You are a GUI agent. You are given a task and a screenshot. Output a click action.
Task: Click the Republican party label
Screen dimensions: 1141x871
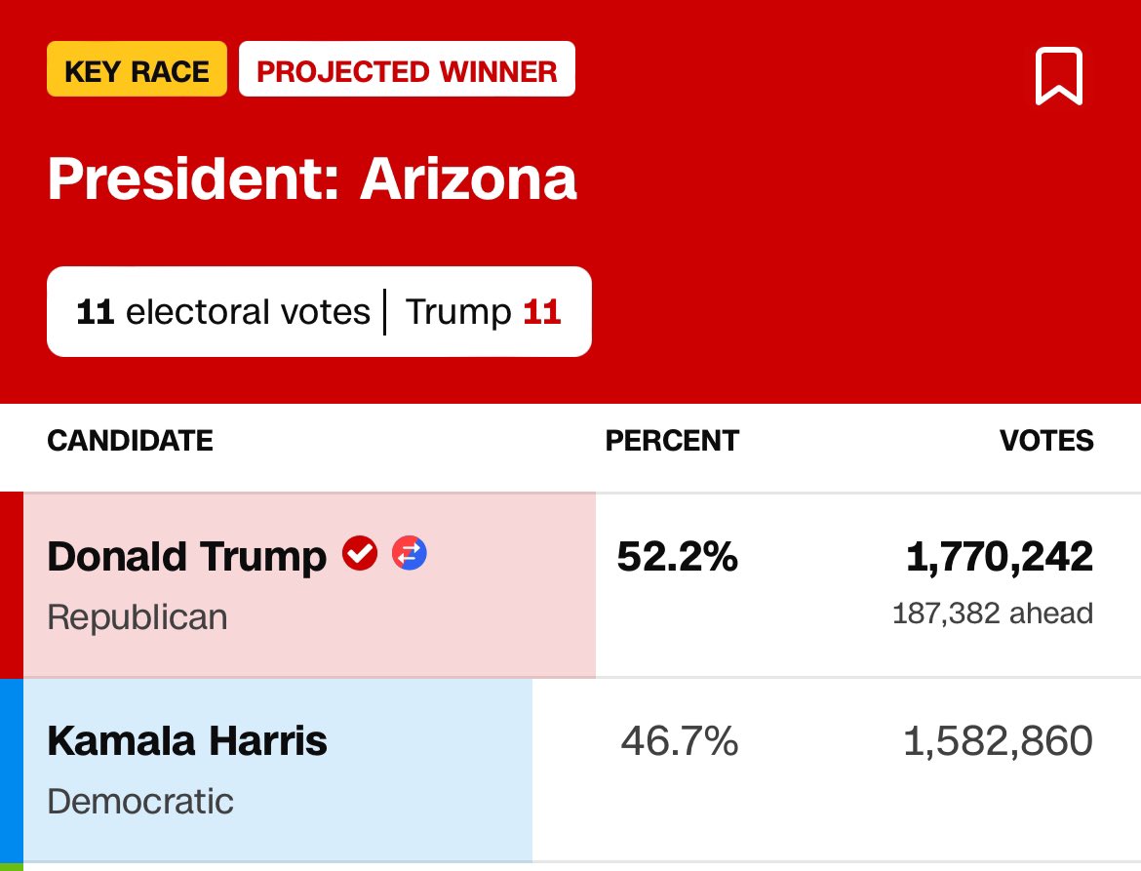tap(138, 616)
